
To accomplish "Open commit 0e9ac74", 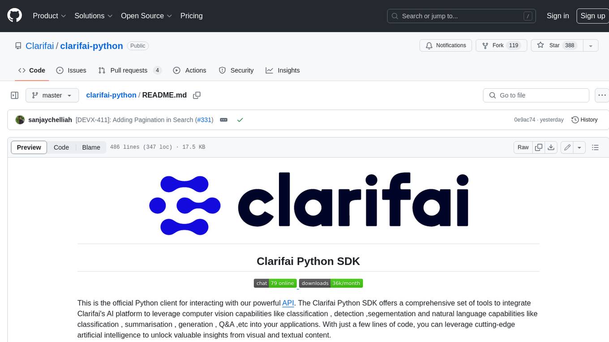I will [525, 120].
